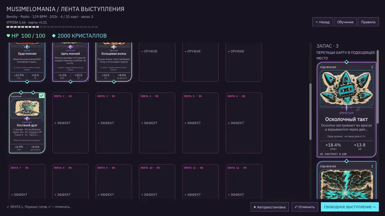Select the empty ЛЕНТА 9 effect slot
The width and height of the screenshot is (385, 216).
(x=114, y=181)
